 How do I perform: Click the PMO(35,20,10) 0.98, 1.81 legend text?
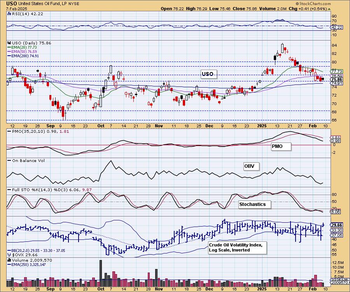[40, 131]
